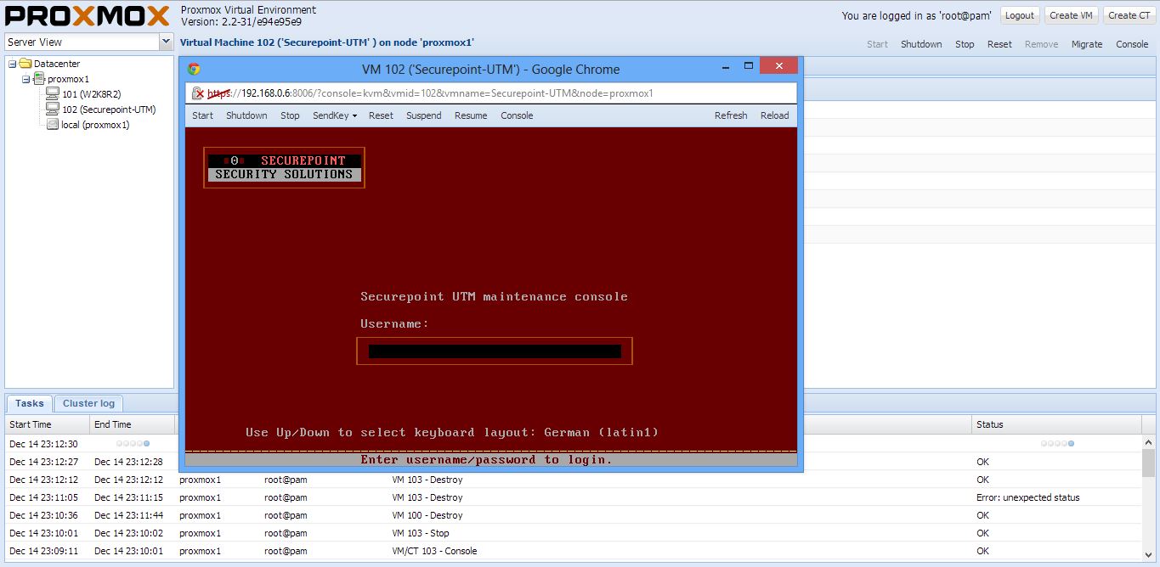Click the Username input field in console

pyautogui.click(x=494, y=351)
